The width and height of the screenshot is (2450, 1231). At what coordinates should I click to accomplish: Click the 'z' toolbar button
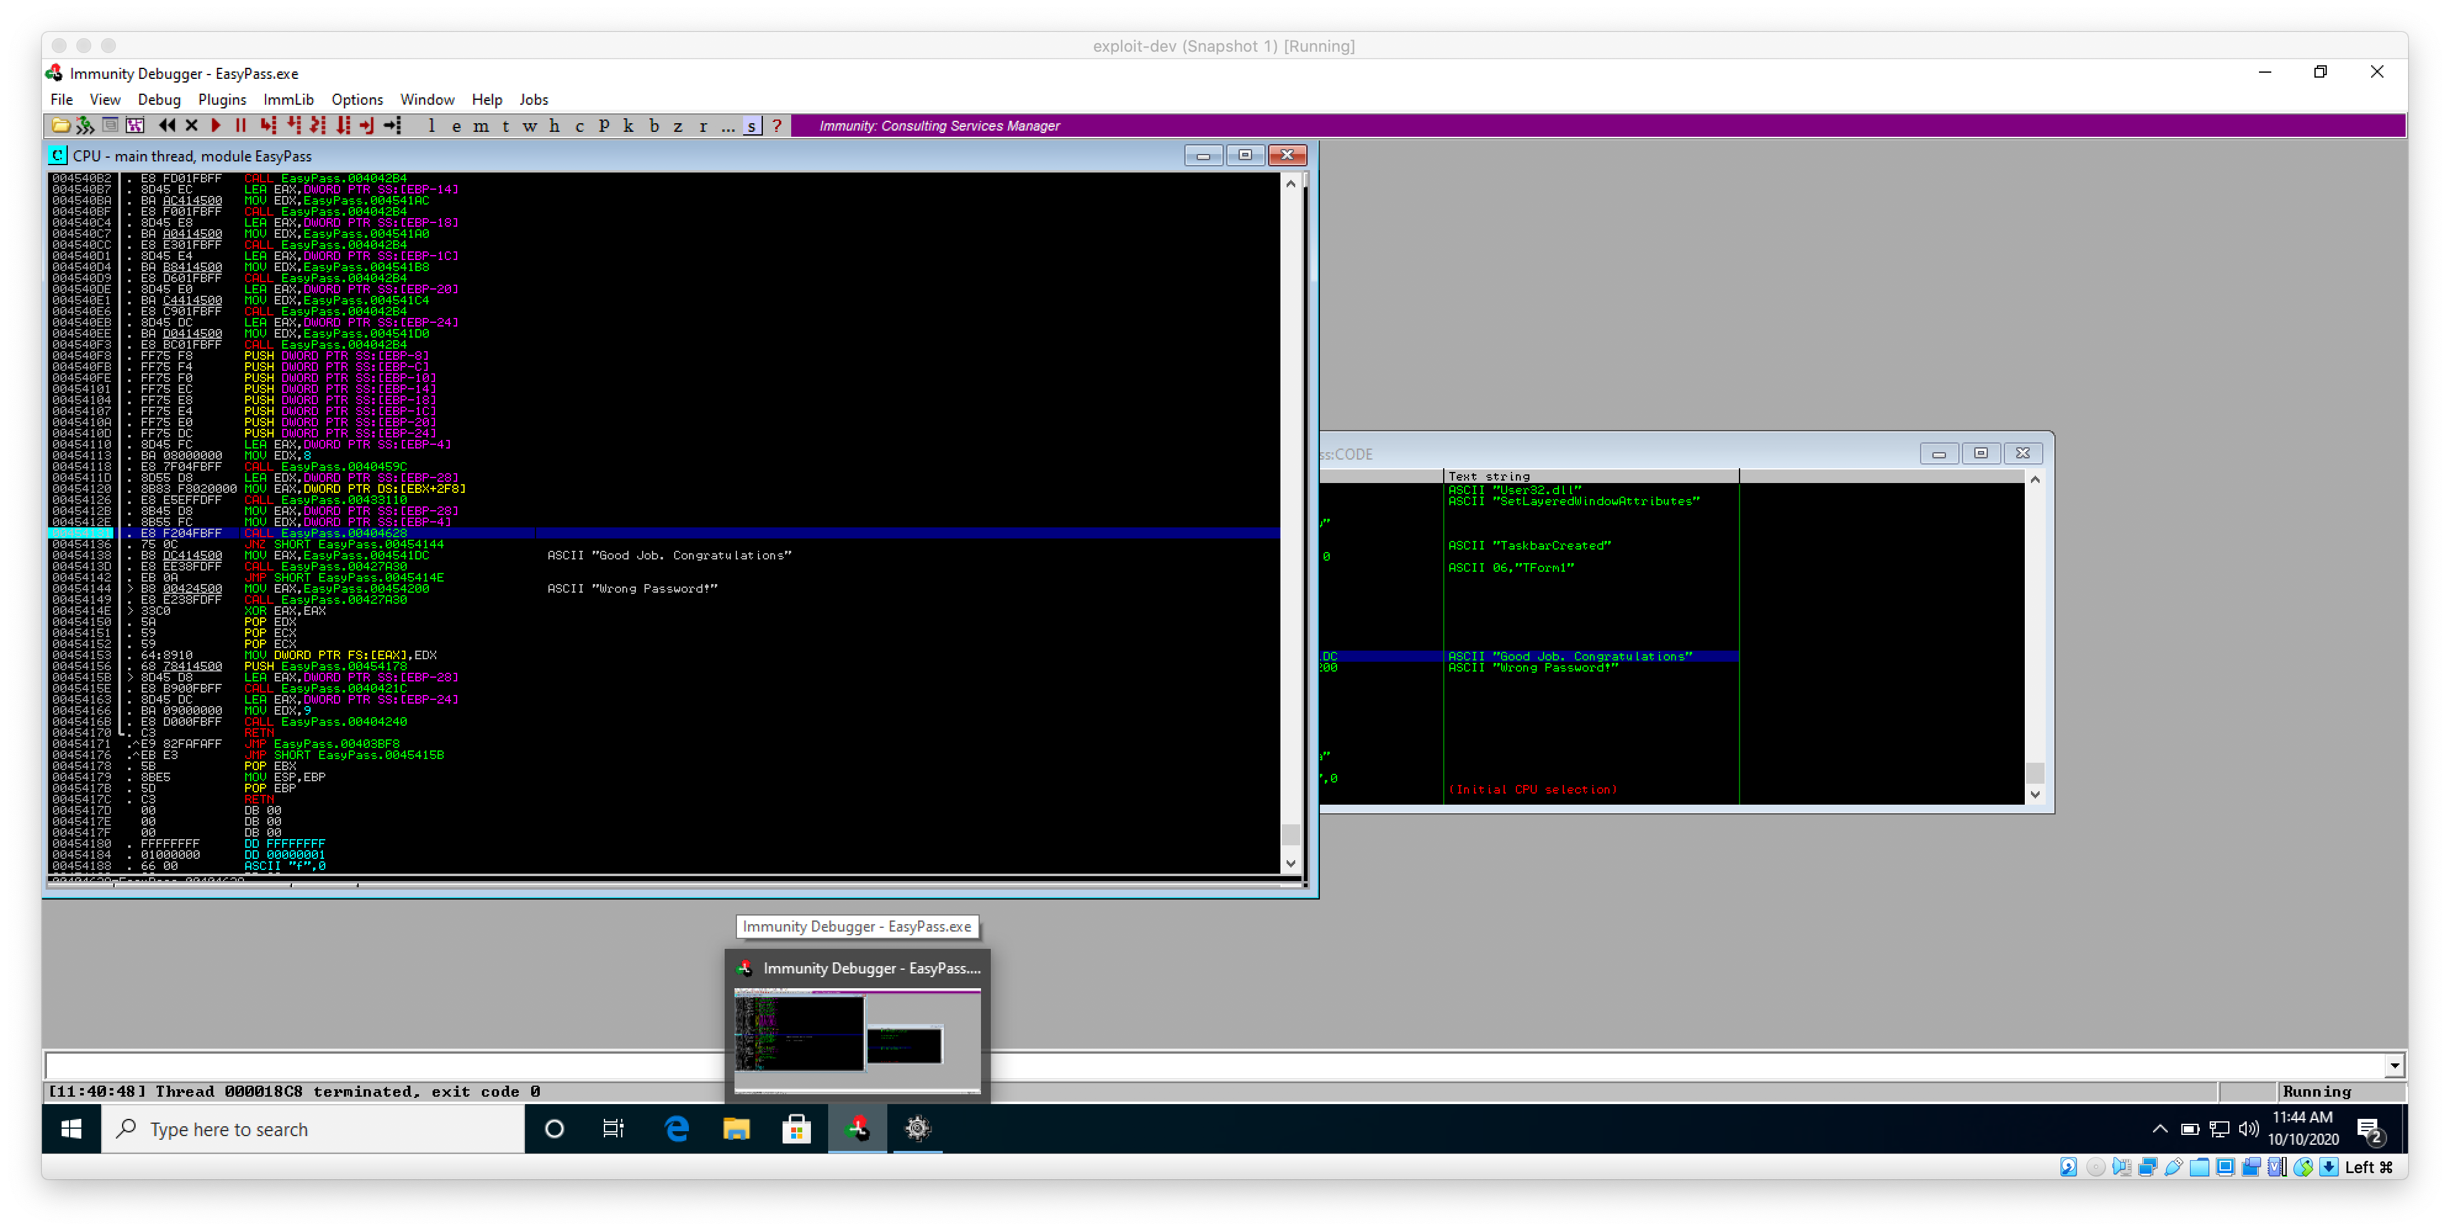[x=678, y=126]
